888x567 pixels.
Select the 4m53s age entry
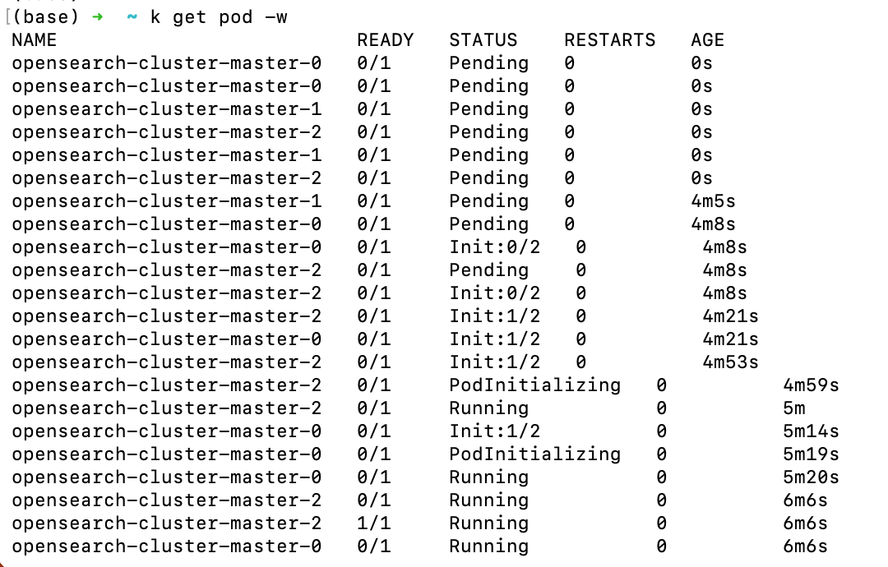(x=730, y=362)
